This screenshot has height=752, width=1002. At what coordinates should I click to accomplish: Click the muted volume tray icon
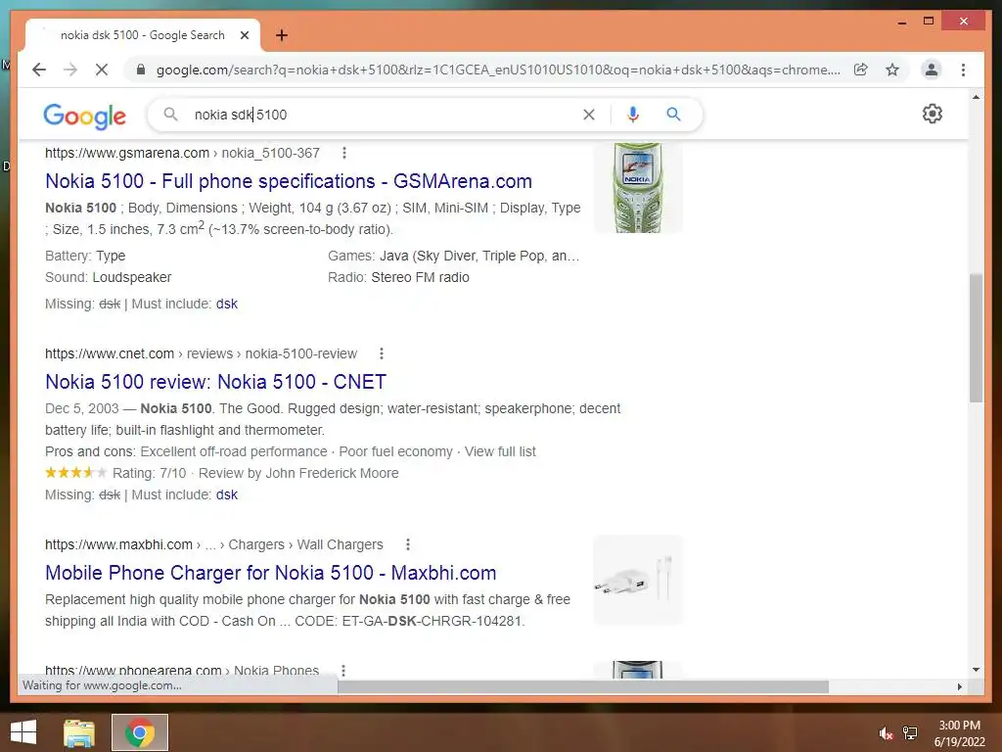tap(886, 733)
